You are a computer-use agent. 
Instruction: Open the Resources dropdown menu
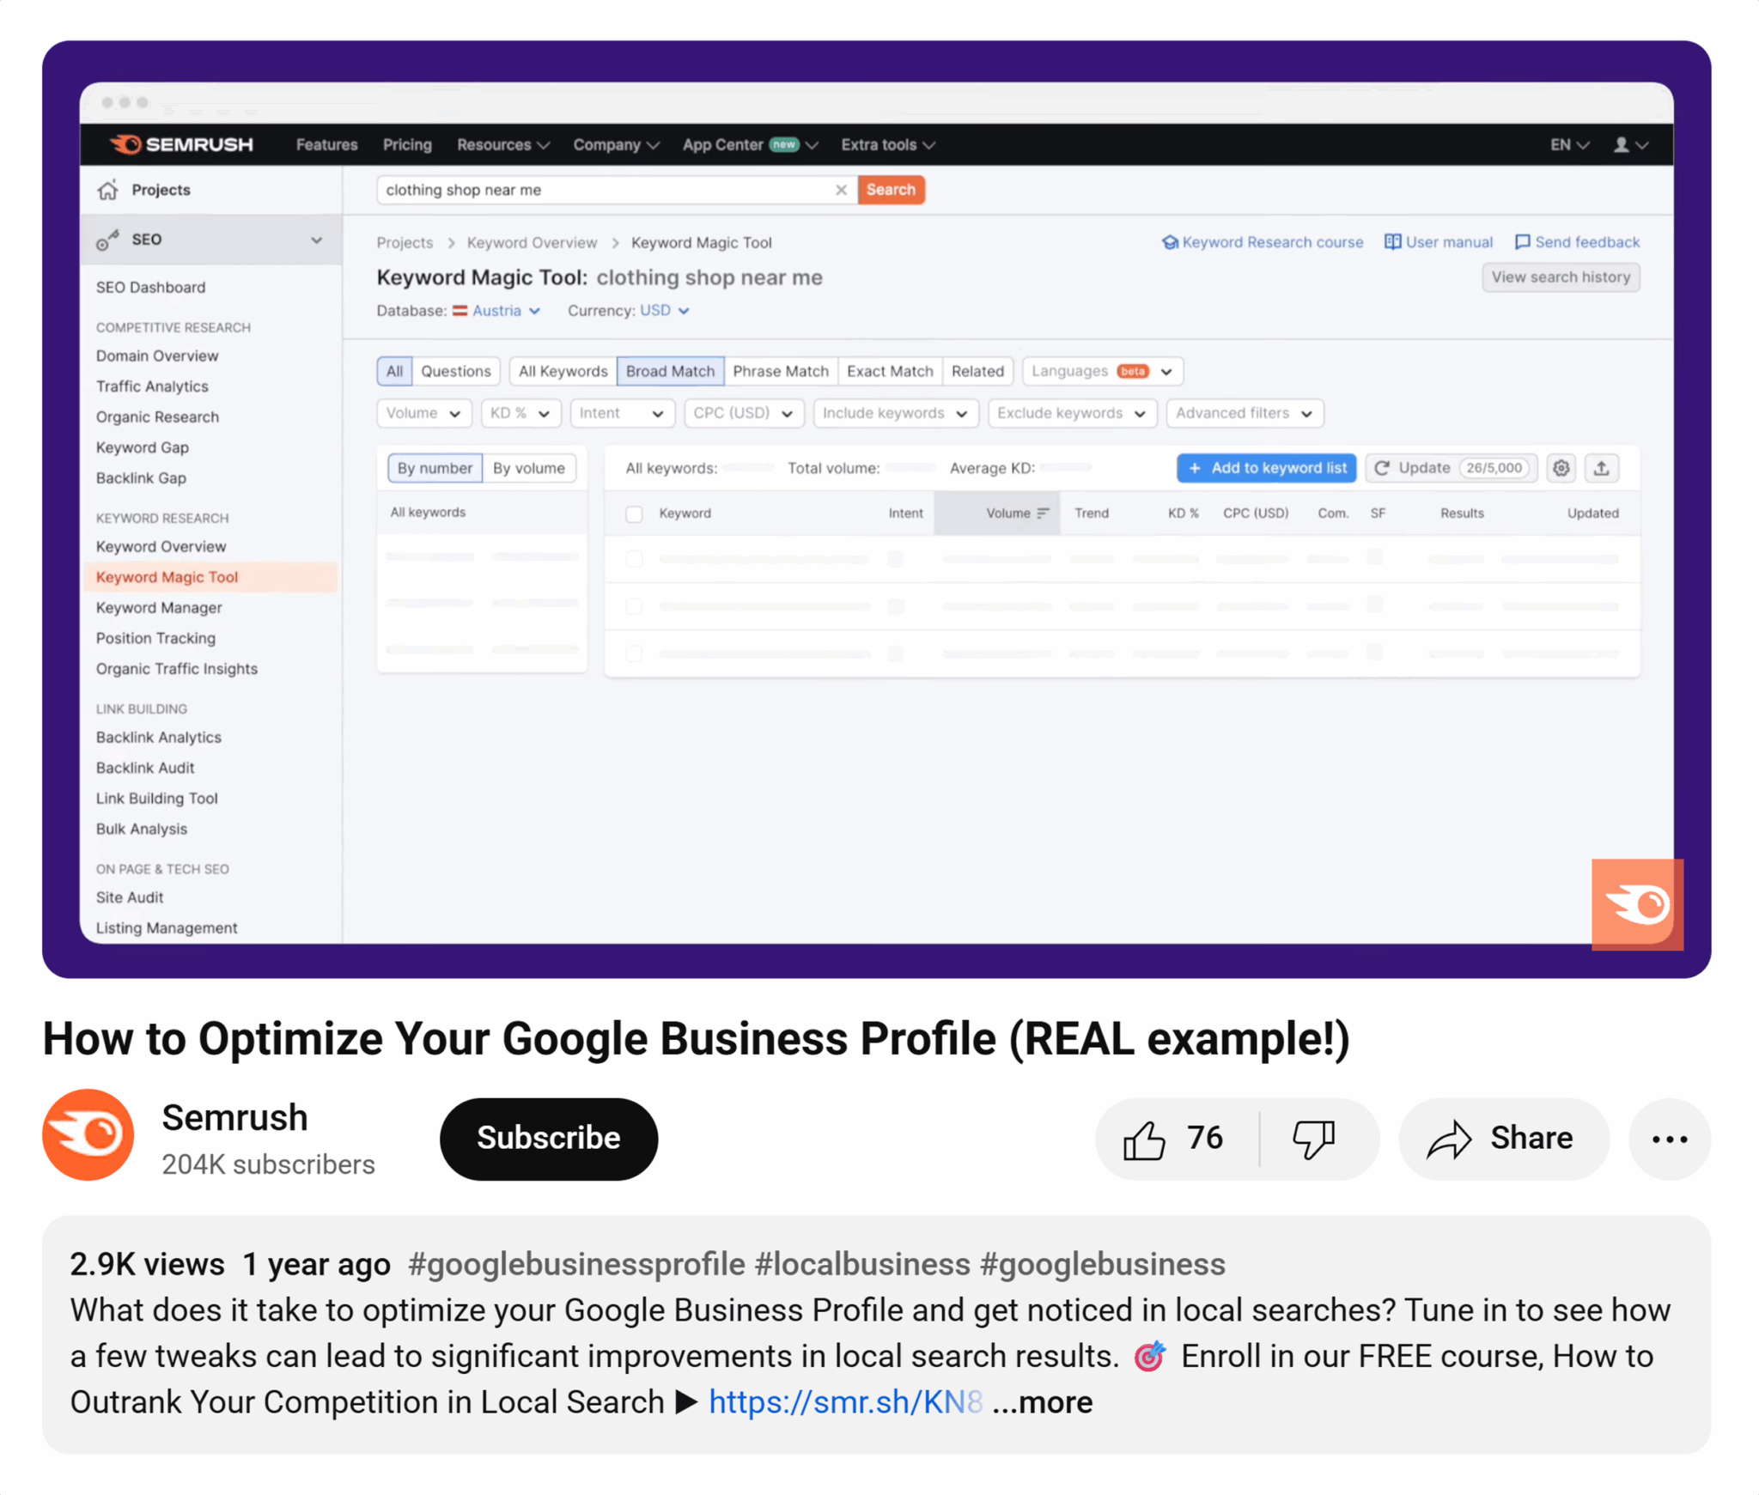503,145
